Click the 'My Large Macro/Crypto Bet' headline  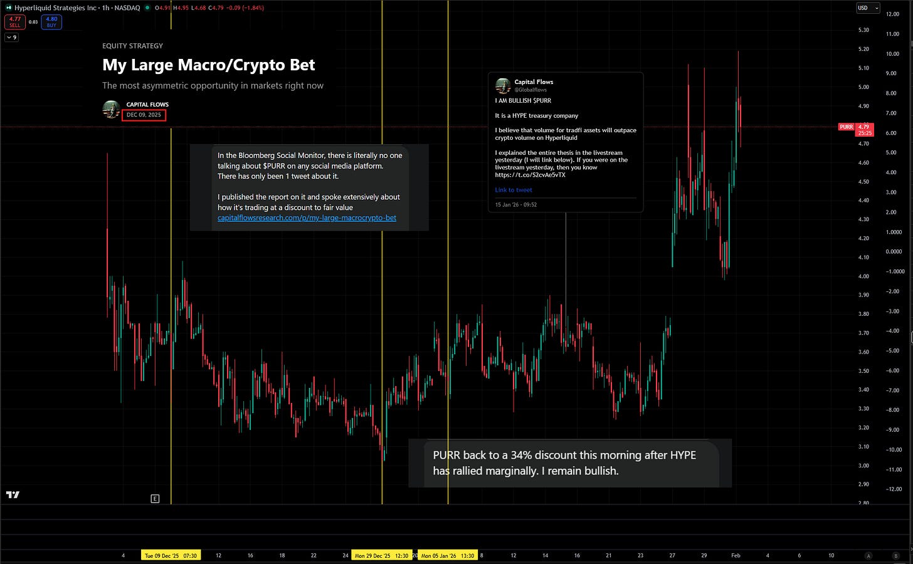(209, 65)
